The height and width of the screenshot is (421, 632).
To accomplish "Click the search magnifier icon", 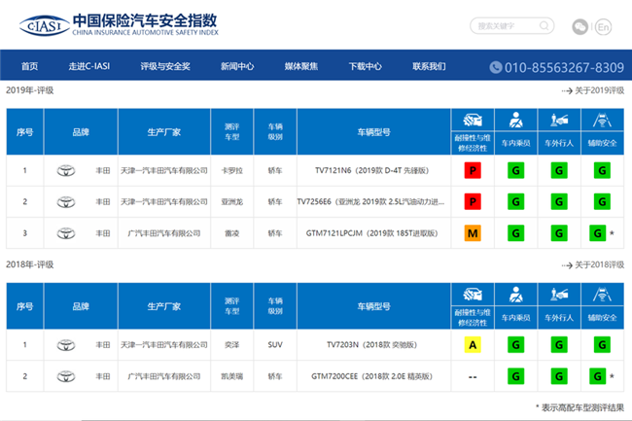I will (544, 26).
